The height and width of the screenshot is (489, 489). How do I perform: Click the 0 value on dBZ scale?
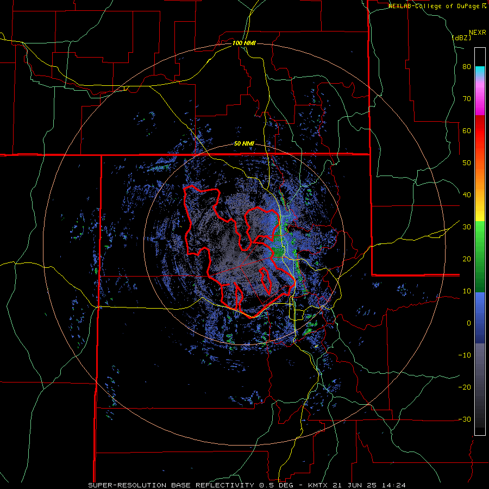(469, 323)
